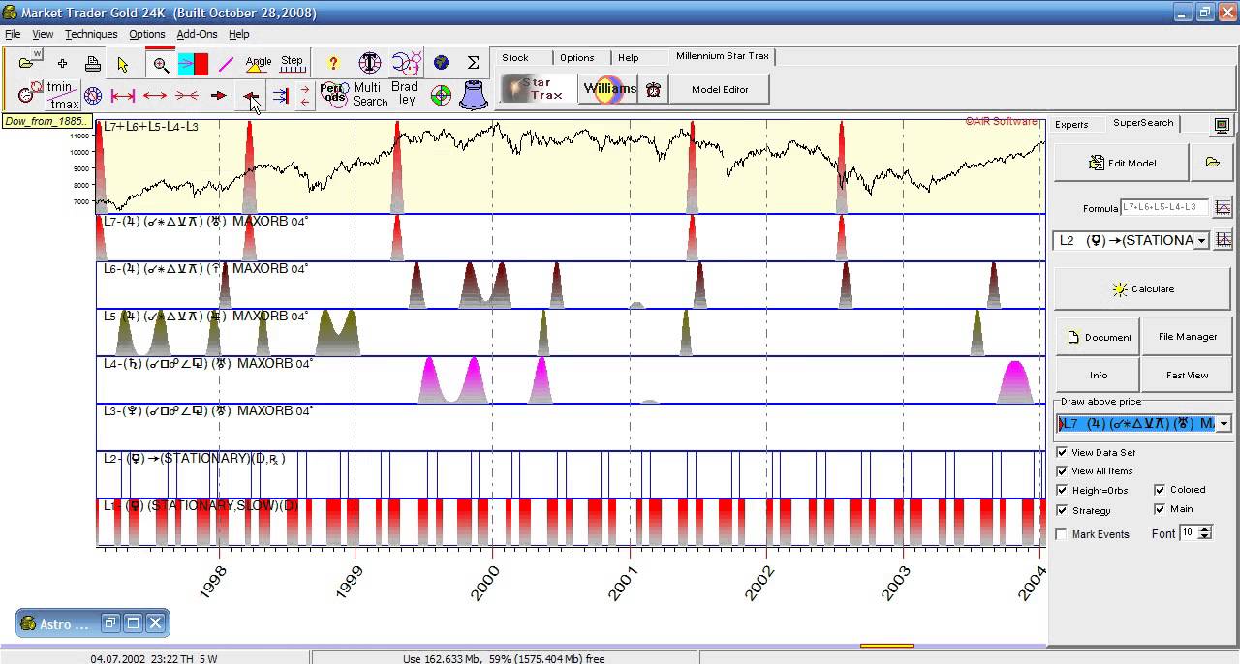Uncheck the Colored checkbox
The height and width of the screenshot is (664, 1240).
point(1160,490)
